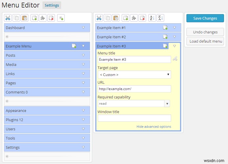The image size is (228, 164).
Task: Click plugin puzzle icon in submenu toolbar
Action: point(134,18)
